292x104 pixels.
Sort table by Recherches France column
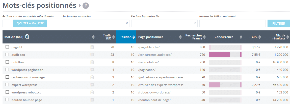pyautogui.click(x=204, y=37)
